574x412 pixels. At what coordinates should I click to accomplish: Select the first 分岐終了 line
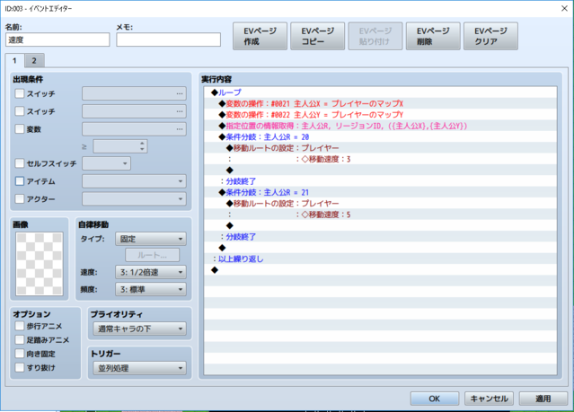pos(380,181)
